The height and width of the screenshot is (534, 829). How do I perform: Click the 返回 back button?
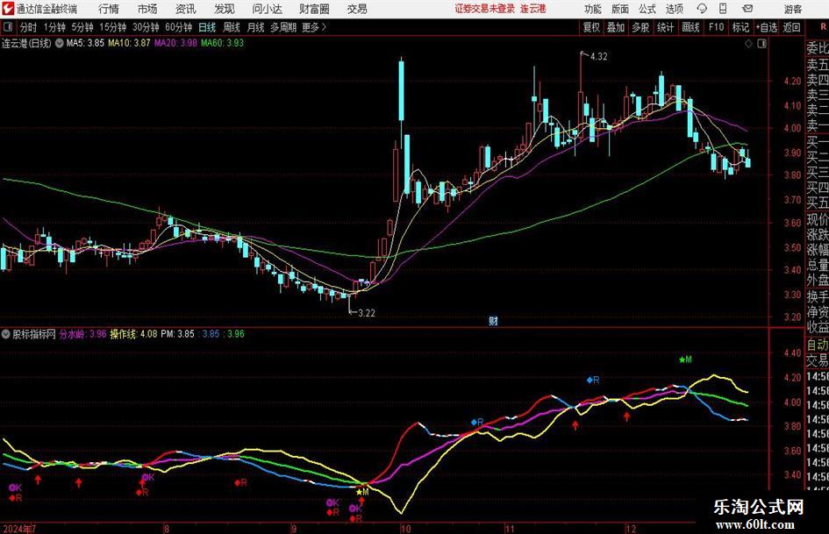791,27
